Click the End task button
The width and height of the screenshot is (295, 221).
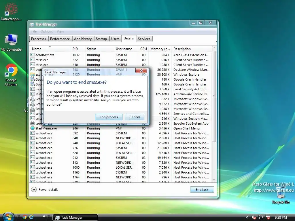202,189
